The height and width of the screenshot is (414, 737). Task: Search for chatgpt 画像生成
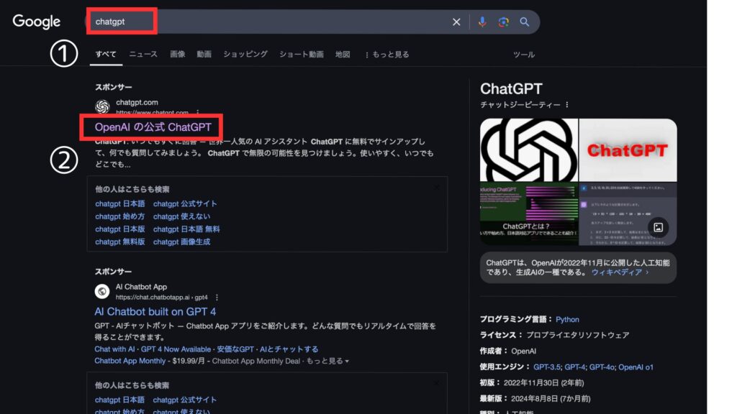tap(182, 241)
